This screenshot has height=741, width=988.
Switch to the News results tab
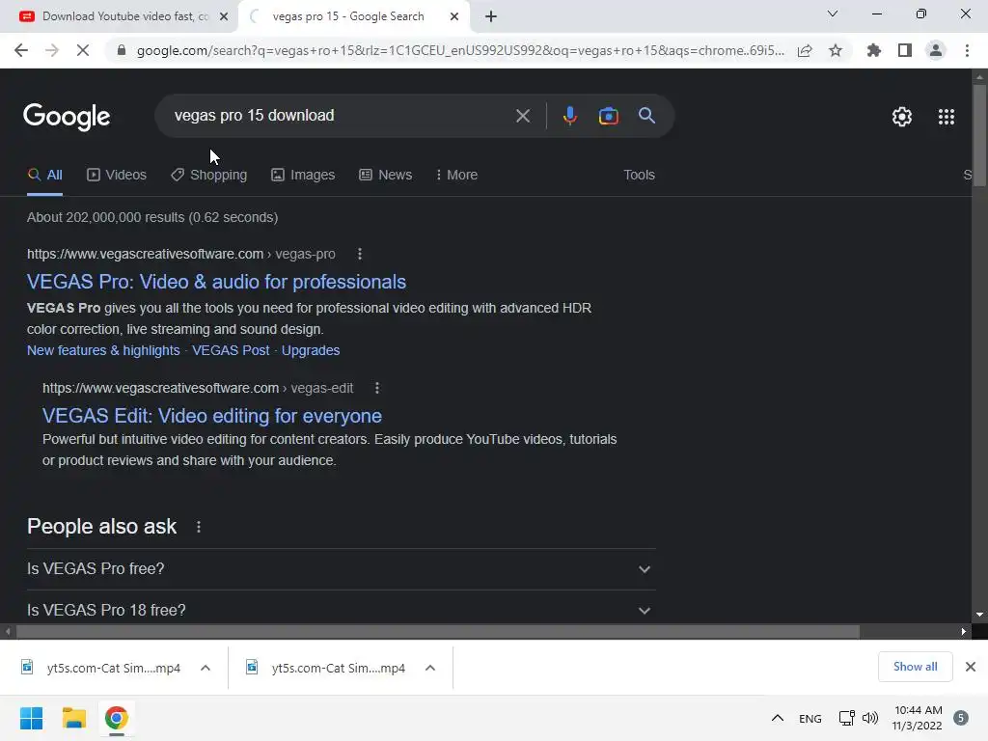click(x=386, y=176)
